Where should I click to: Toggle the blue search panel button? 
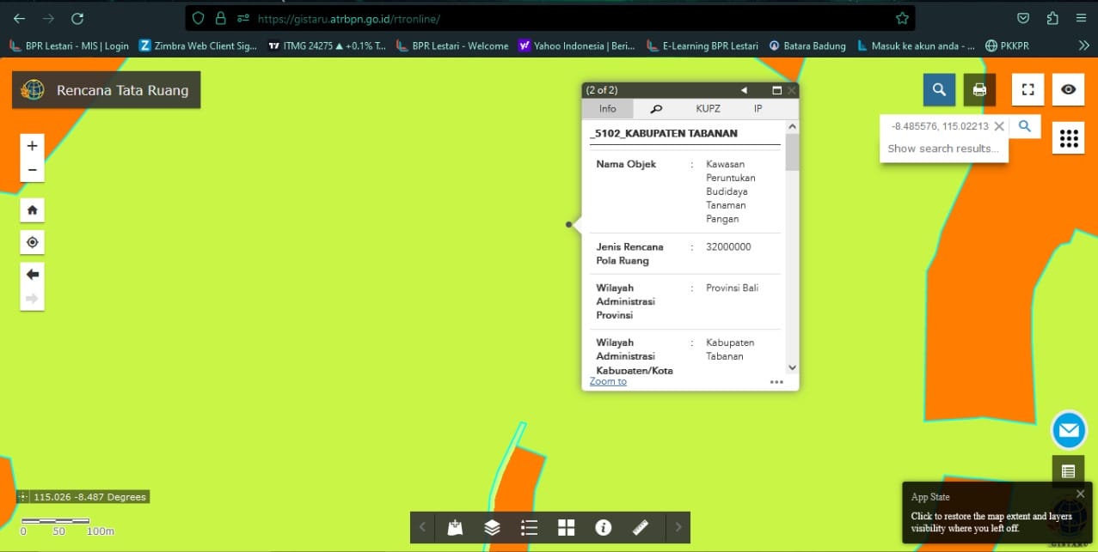pos(939,89)
